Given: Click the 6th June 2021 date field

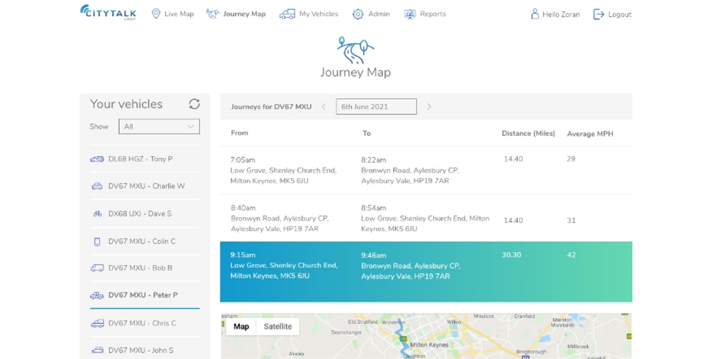Looking at the screenshot, I should click(376, 107).
